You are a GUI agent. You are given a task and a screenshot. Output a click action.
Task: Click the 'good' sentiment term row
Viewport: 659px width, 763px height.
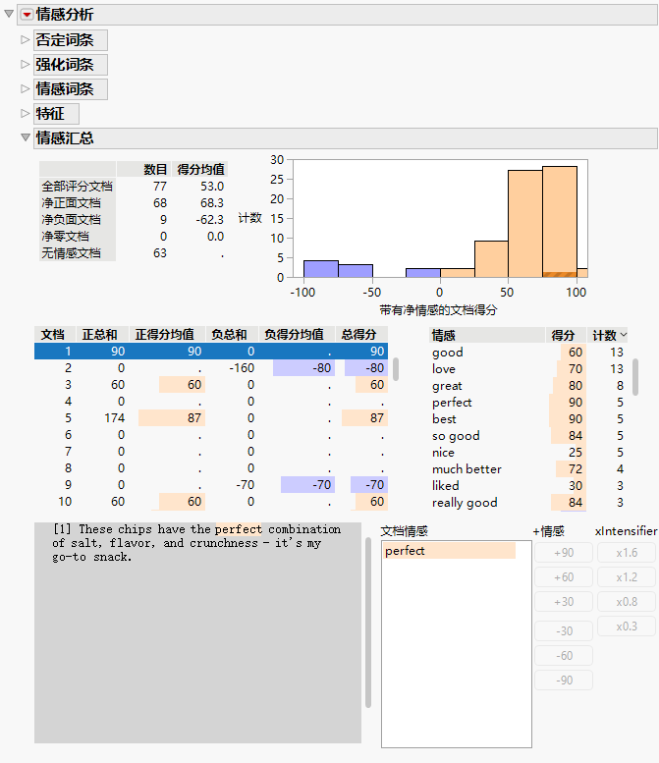point(528,352)
